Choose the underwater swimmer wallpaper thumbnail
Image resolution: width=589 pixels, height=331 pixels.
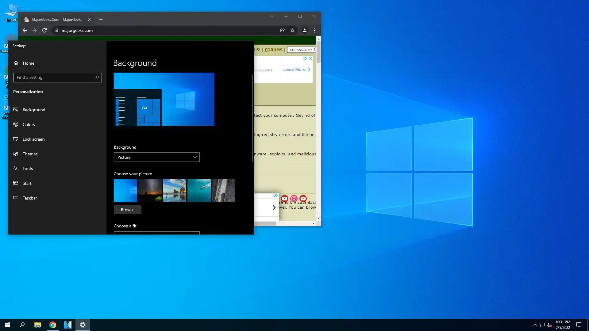tap(199, 191)
